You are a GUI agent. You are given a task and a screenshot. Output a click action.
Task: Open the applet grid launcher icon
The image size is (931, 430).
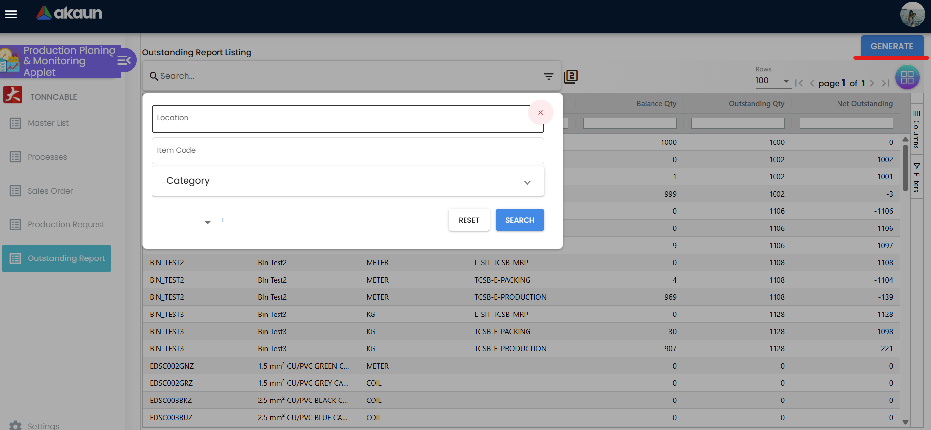click(x=907, y=77)
